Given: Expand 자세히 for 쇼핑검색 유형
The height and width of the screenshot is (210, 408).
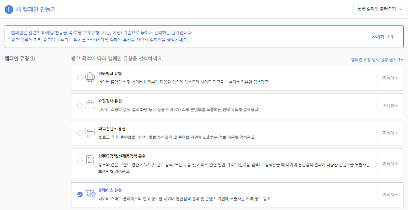Looking at the screenshot, I should [390, 105].
